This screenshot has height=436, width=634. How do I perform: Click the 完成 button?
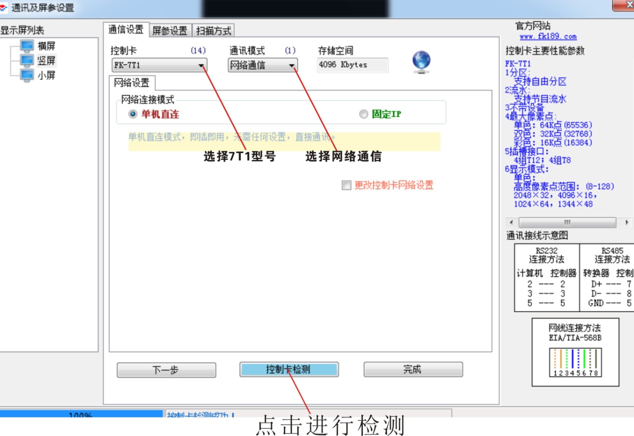[413, 369]
